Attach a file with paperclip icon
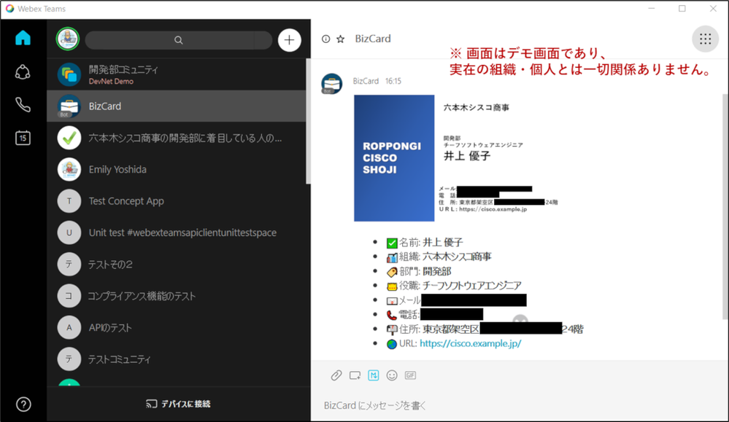 [x=336, y=375]
